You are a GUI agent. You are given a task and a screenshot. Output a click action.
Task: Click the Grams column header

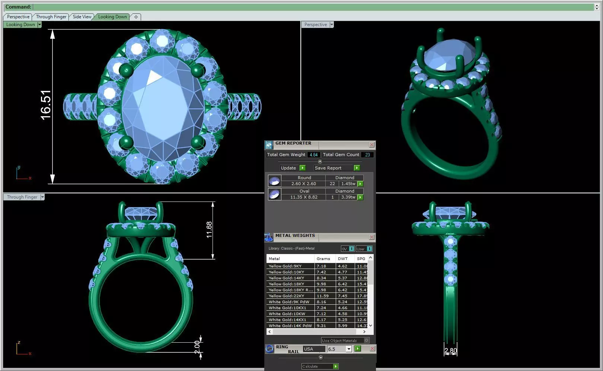tap(325, 259)
